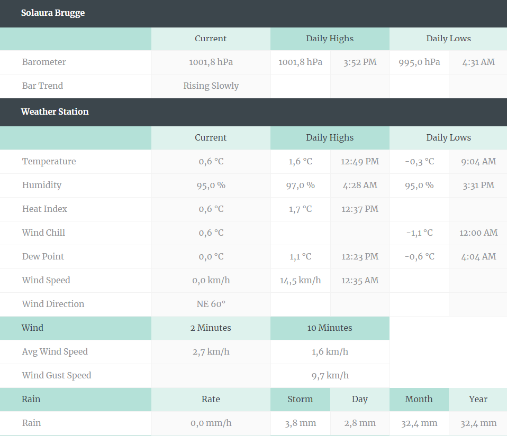
Task: Click temperature high time 12:49 PM
Action: coord(360,162)
